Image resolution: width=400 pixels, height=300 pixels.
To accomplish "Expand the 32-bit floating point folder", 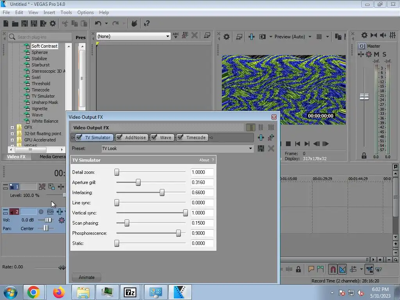I will point(12,134).
